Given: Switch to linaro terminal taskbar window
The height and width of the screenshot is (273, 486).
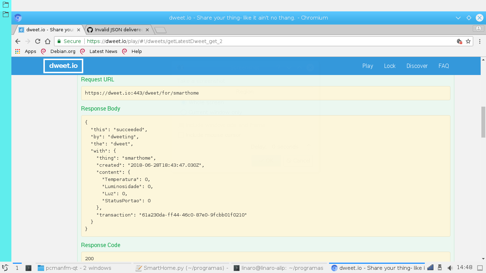Looking at the screenshot, I should [279, 268].
